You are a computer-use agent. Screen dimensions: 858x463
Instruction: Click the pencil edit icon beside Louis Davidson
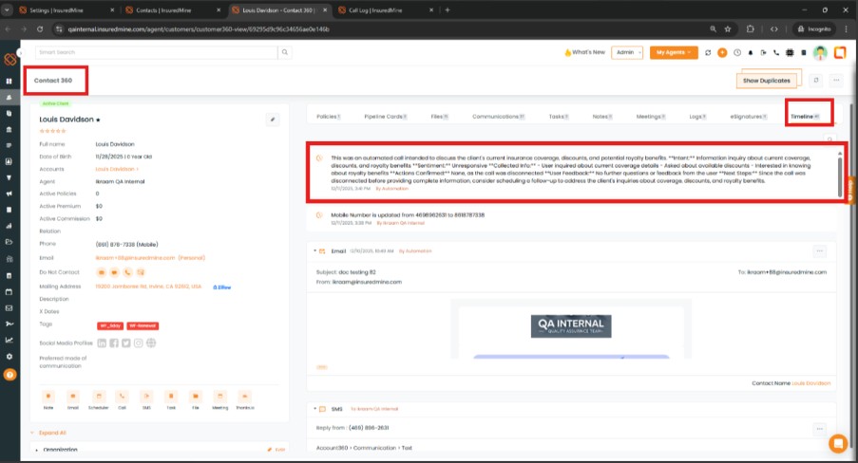point(273,120)
